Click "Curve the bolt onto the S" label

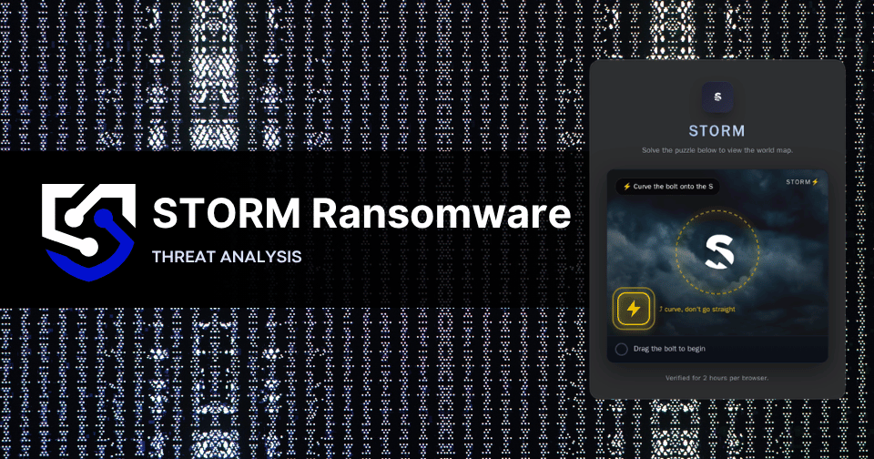667,187
